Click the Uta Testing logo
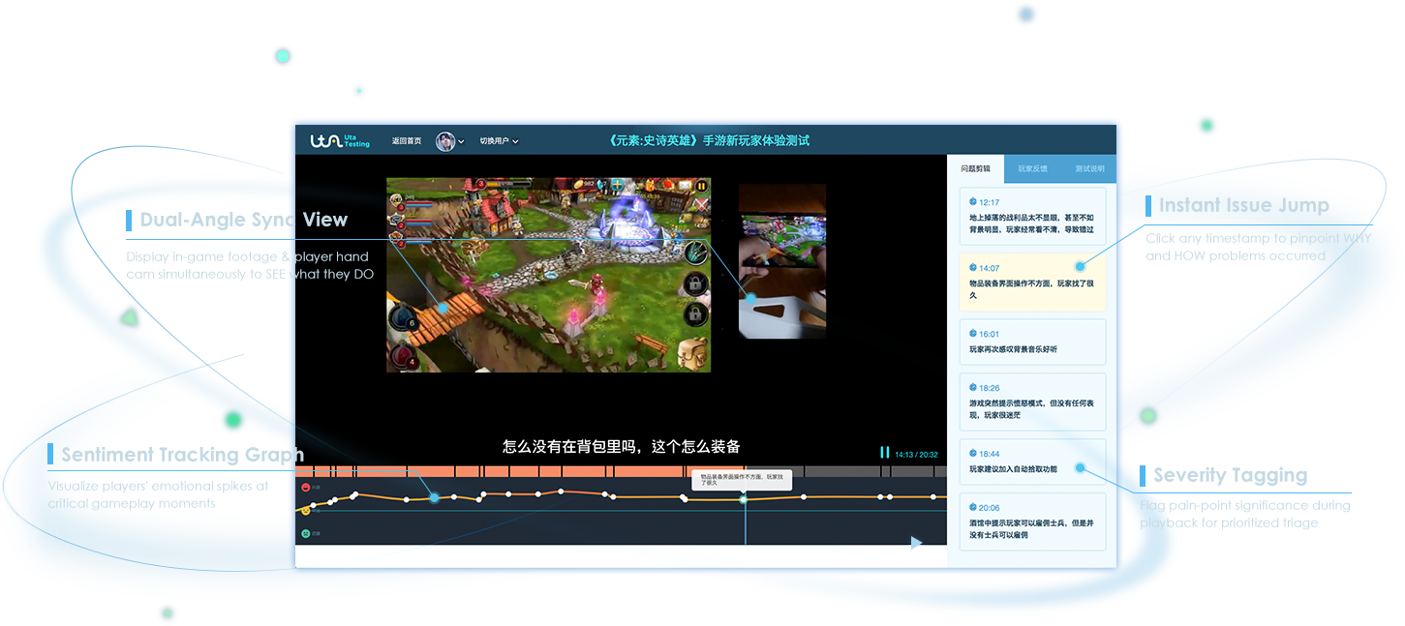The width and height of the screenshot is (1405, 626). [x=340, y=141]
